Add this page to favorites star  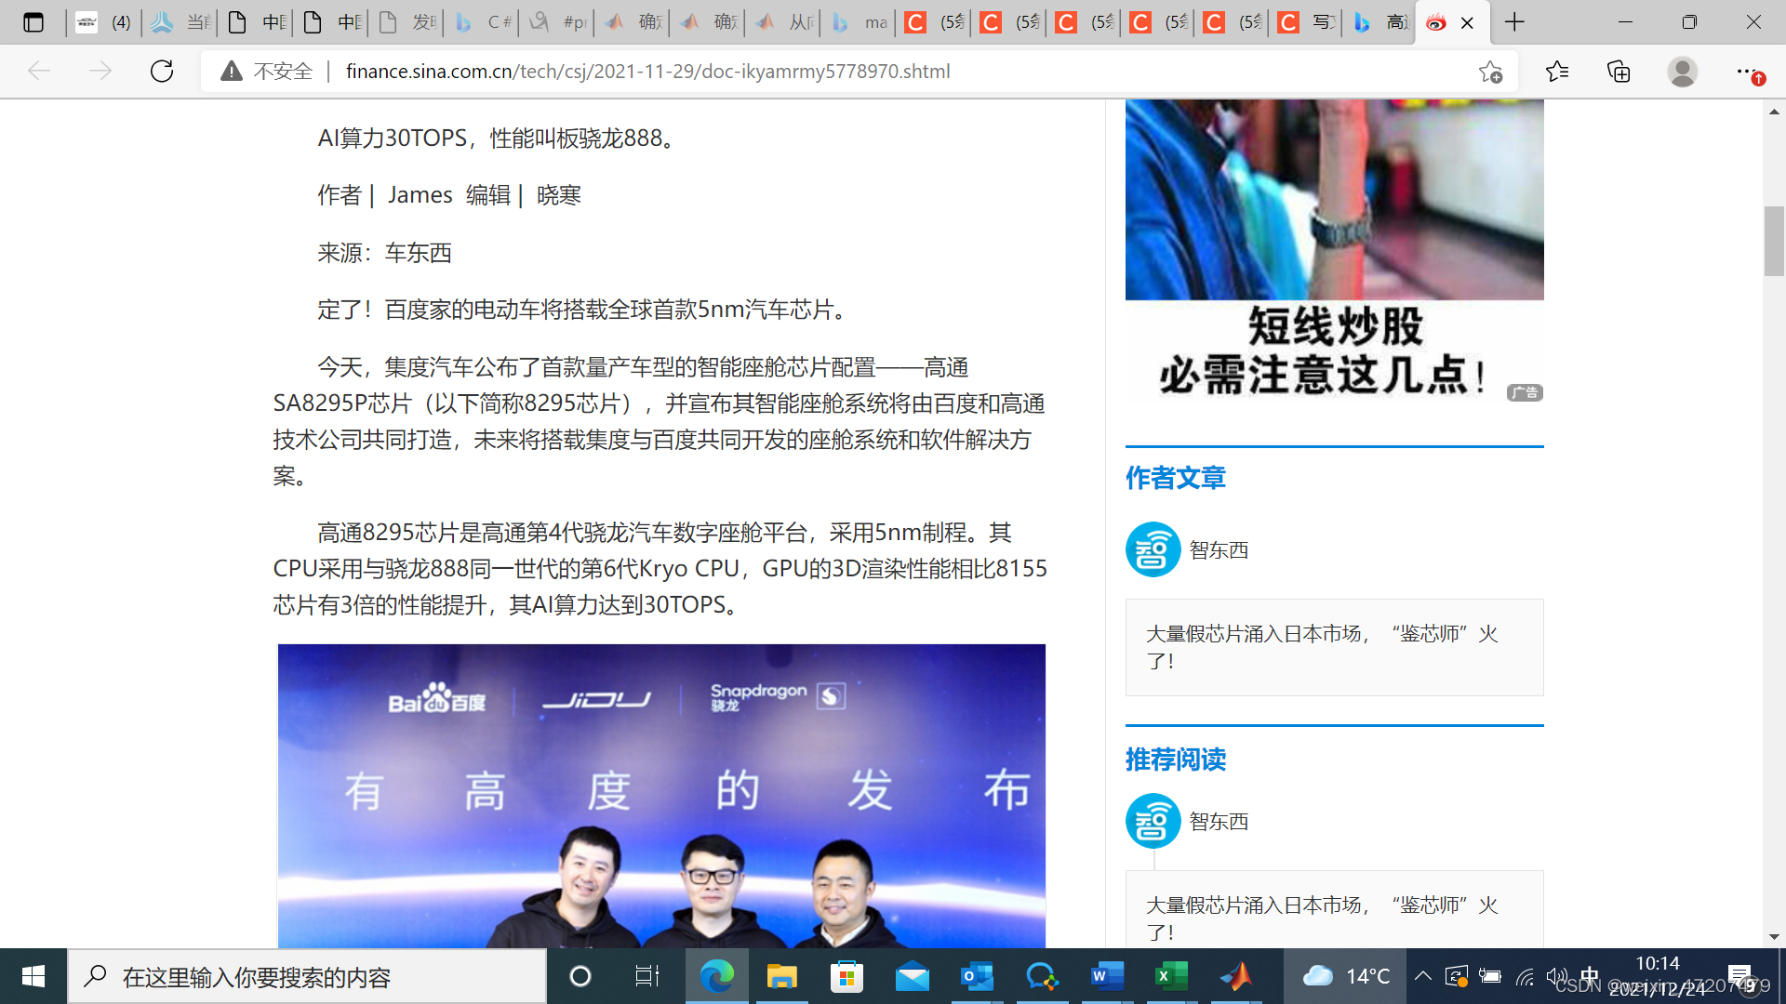coord(1490,72)
